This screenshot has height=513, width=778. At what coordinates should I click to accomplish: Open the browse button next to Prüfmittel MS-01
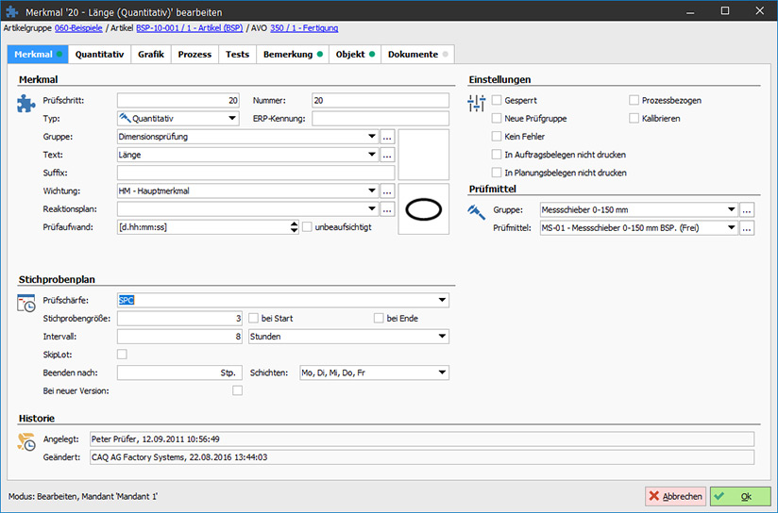click(x=747, y=228)
